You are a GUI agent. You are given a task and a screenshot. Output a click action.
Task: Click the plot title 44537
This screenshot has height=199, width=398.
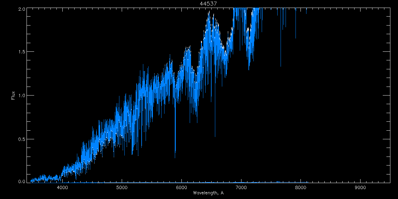208,4
